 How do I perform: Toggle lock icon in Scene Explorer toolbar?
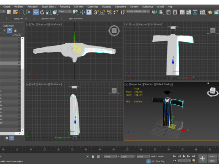click(x=16, y=31)
